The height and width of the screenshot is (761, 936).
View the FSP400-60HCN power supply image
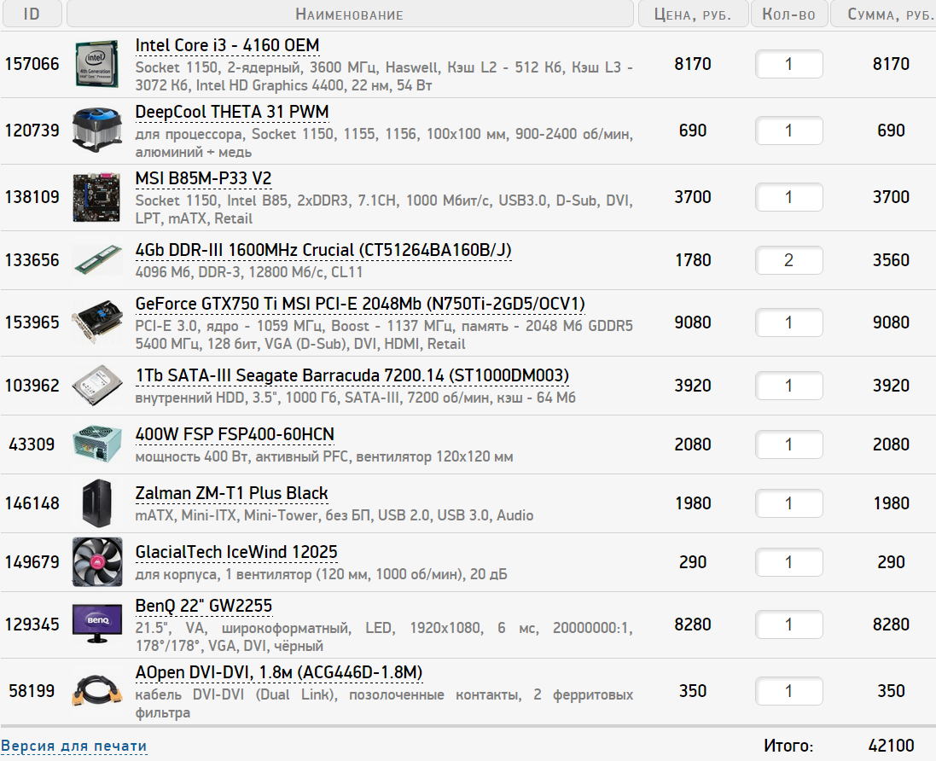(96, 444)
